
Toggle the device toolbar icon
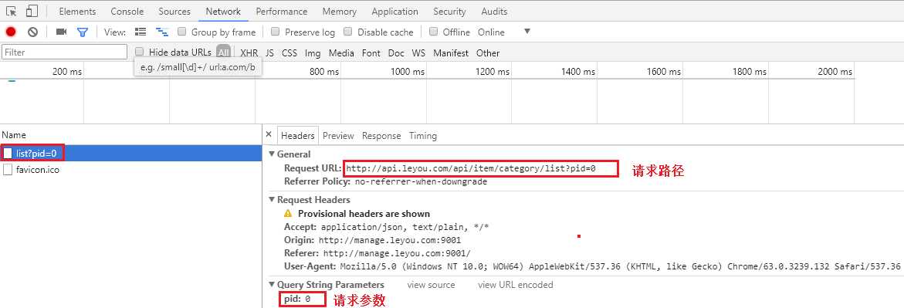click(32, 11)
